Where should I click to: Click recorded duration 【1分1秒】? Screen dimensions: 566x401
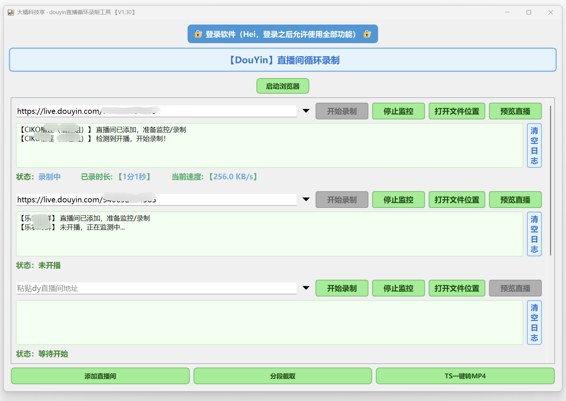click(x=134, y=177)
